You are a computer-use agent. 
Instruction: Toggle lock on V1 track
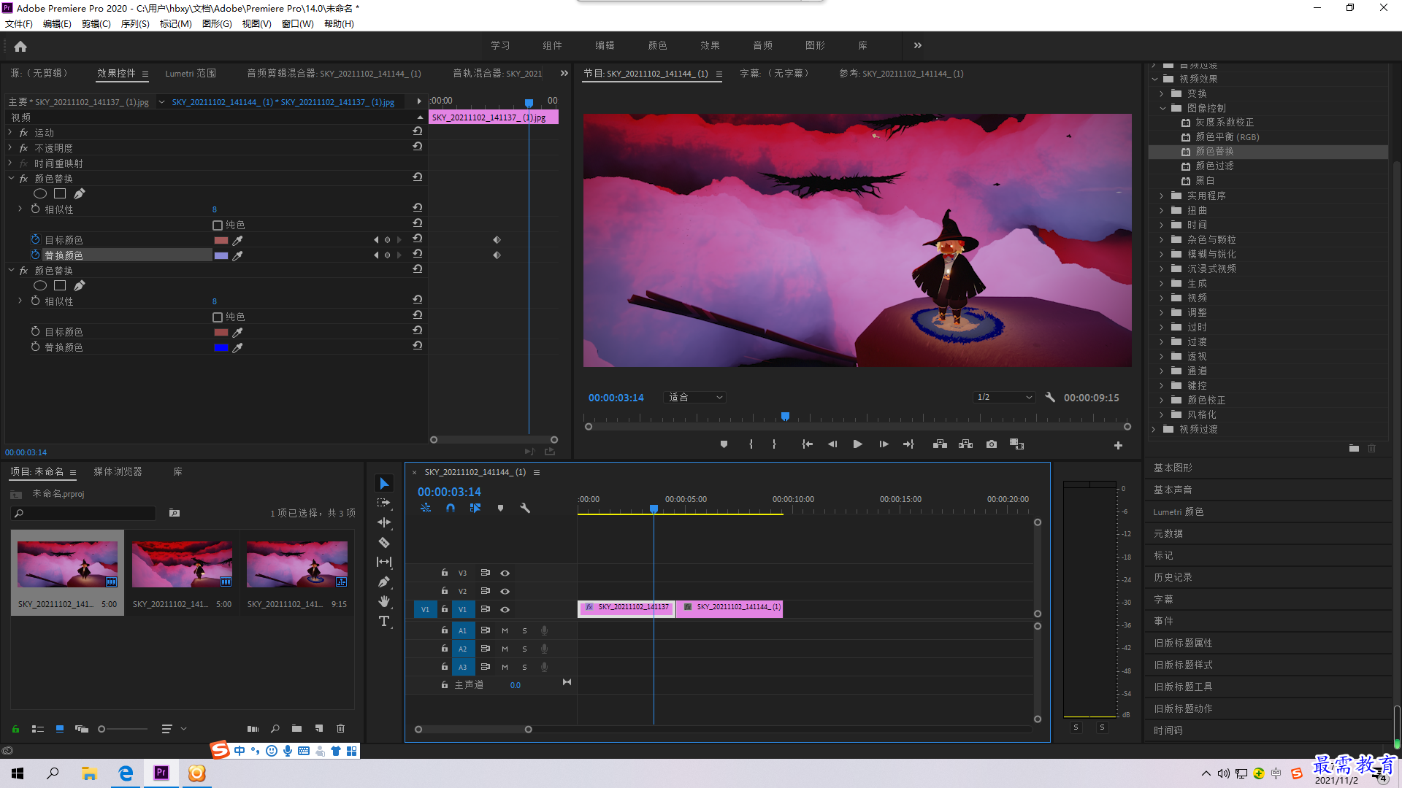pyautogui.click(x=444, y=609)
